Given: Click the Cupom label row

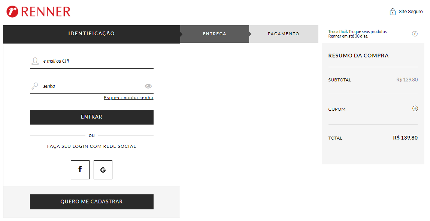Looking at the screenshot, I should click(x=373, y=109).
